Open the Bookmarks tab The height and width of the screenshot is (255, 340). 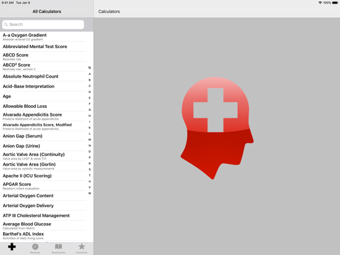point(59,248)
